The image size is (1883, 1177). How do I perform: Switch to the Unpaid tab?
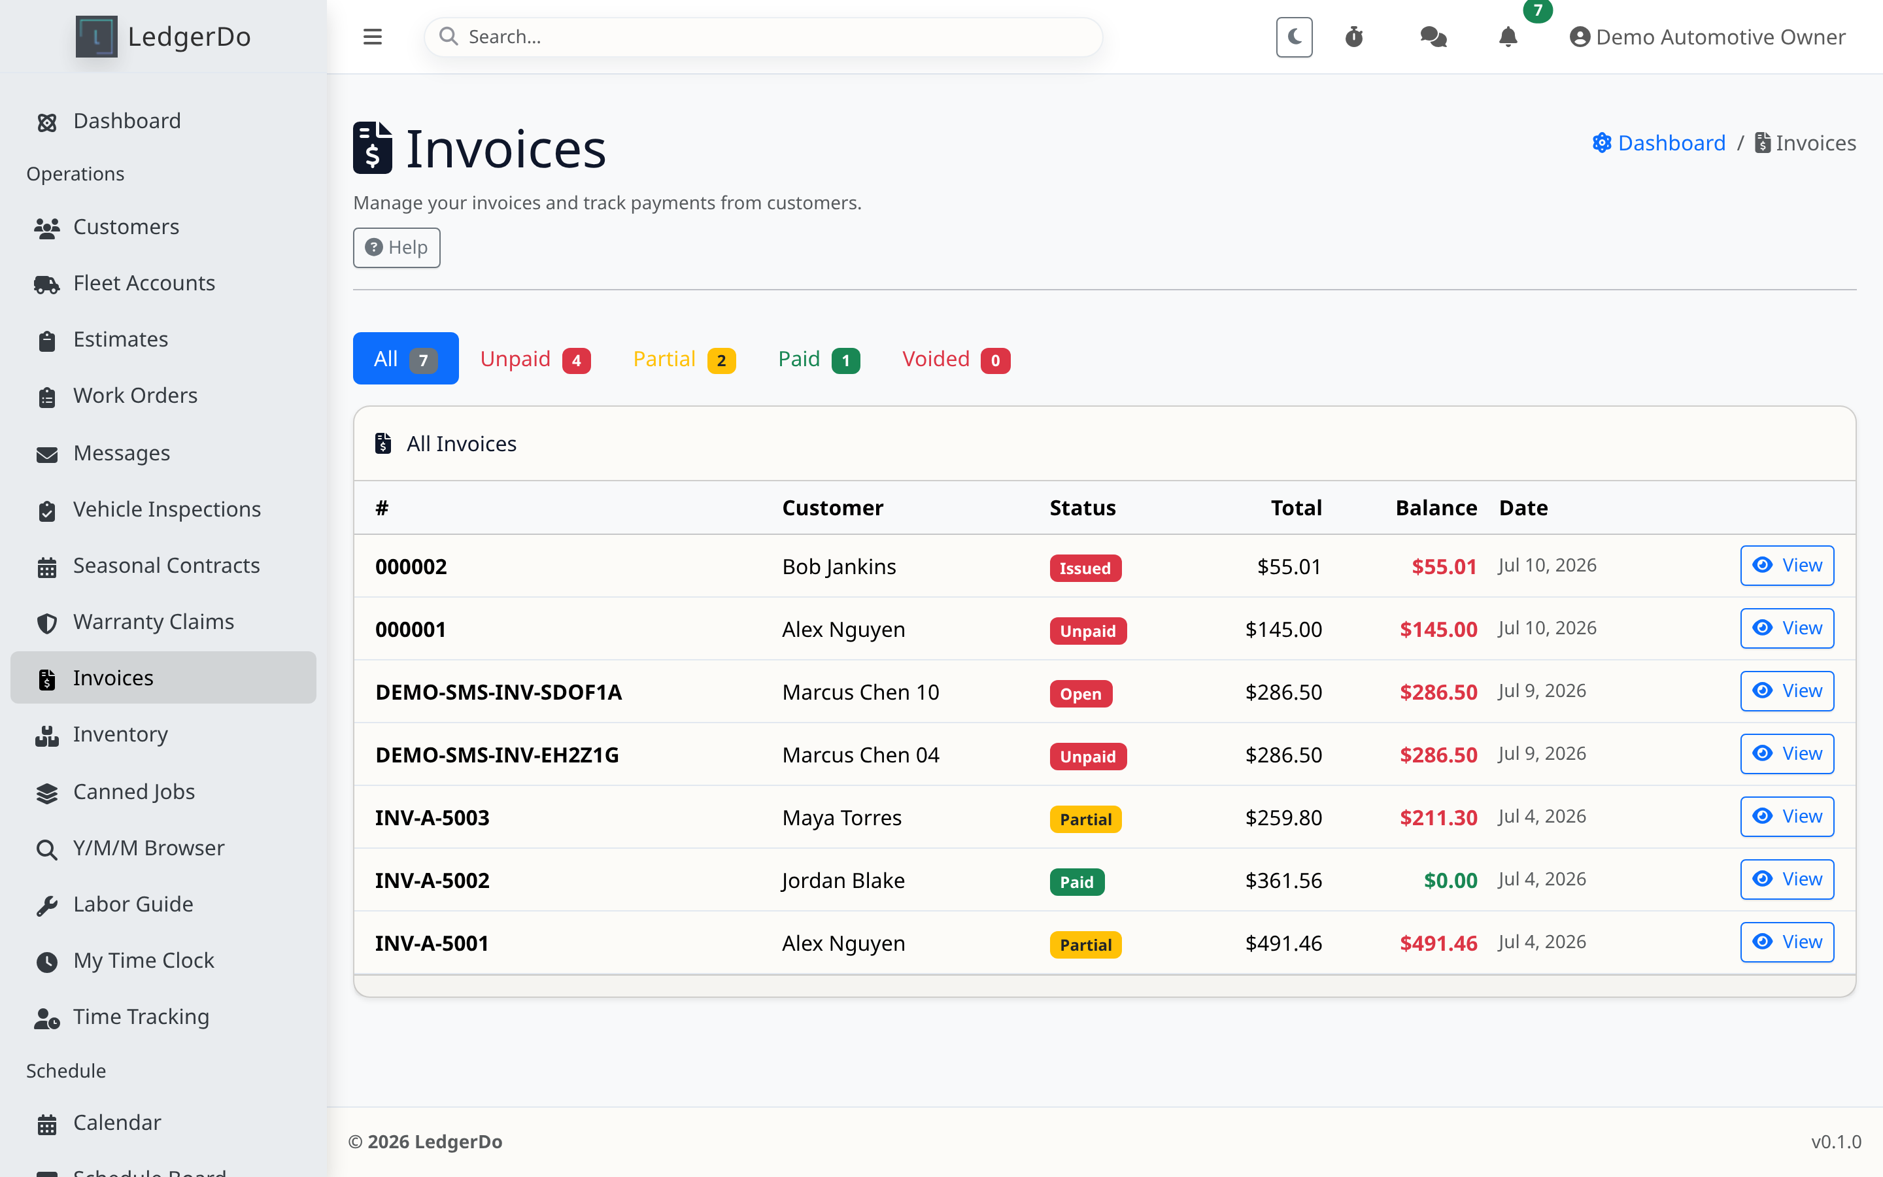click(x=535, y=359)
